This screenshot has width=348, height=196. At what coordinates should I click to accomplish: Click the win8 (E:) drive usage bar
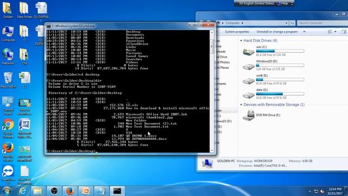point(280,79)
